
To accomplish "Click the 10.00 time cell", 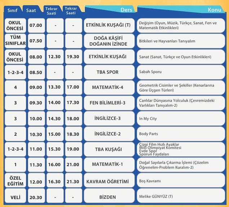I will coord(36,119).
